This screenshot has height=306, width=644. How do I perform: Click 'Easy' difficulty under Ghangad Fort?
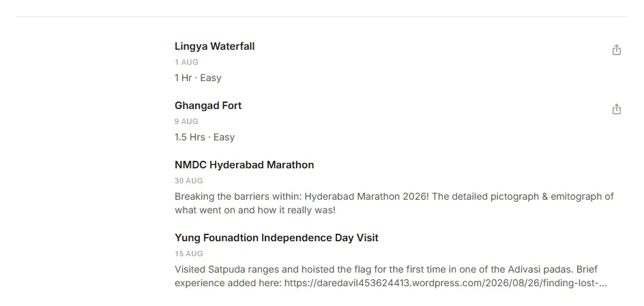pos(224,137)
